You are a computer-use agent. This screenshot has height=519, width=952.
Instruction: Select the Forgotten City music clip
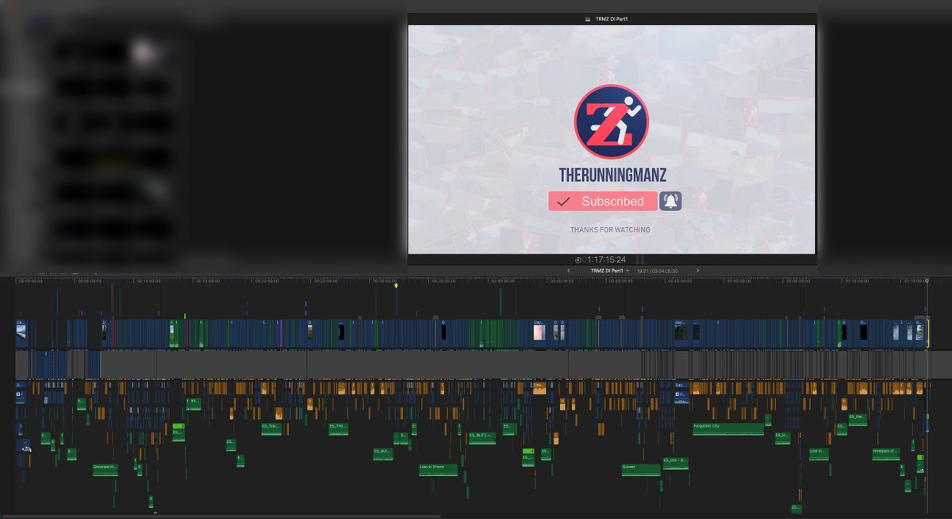click(727, 428)
